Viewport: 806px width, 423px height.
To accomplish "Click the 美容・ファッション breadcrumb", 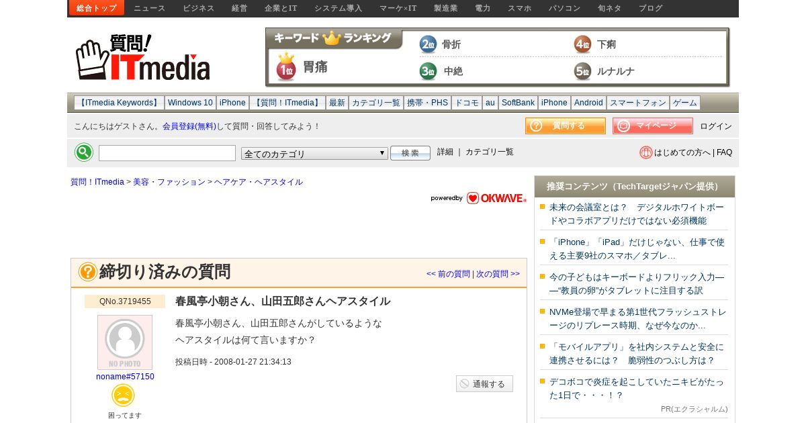I will (x=169, y=182).
